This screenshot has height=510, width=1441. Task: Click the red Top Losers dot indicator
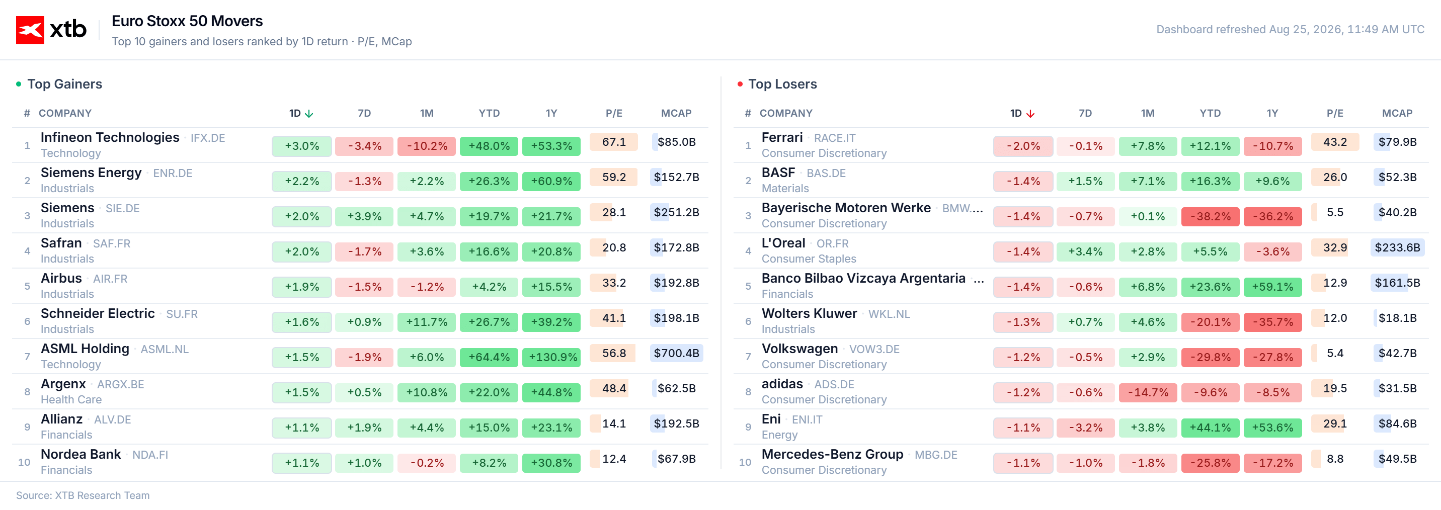click(740, 84)
